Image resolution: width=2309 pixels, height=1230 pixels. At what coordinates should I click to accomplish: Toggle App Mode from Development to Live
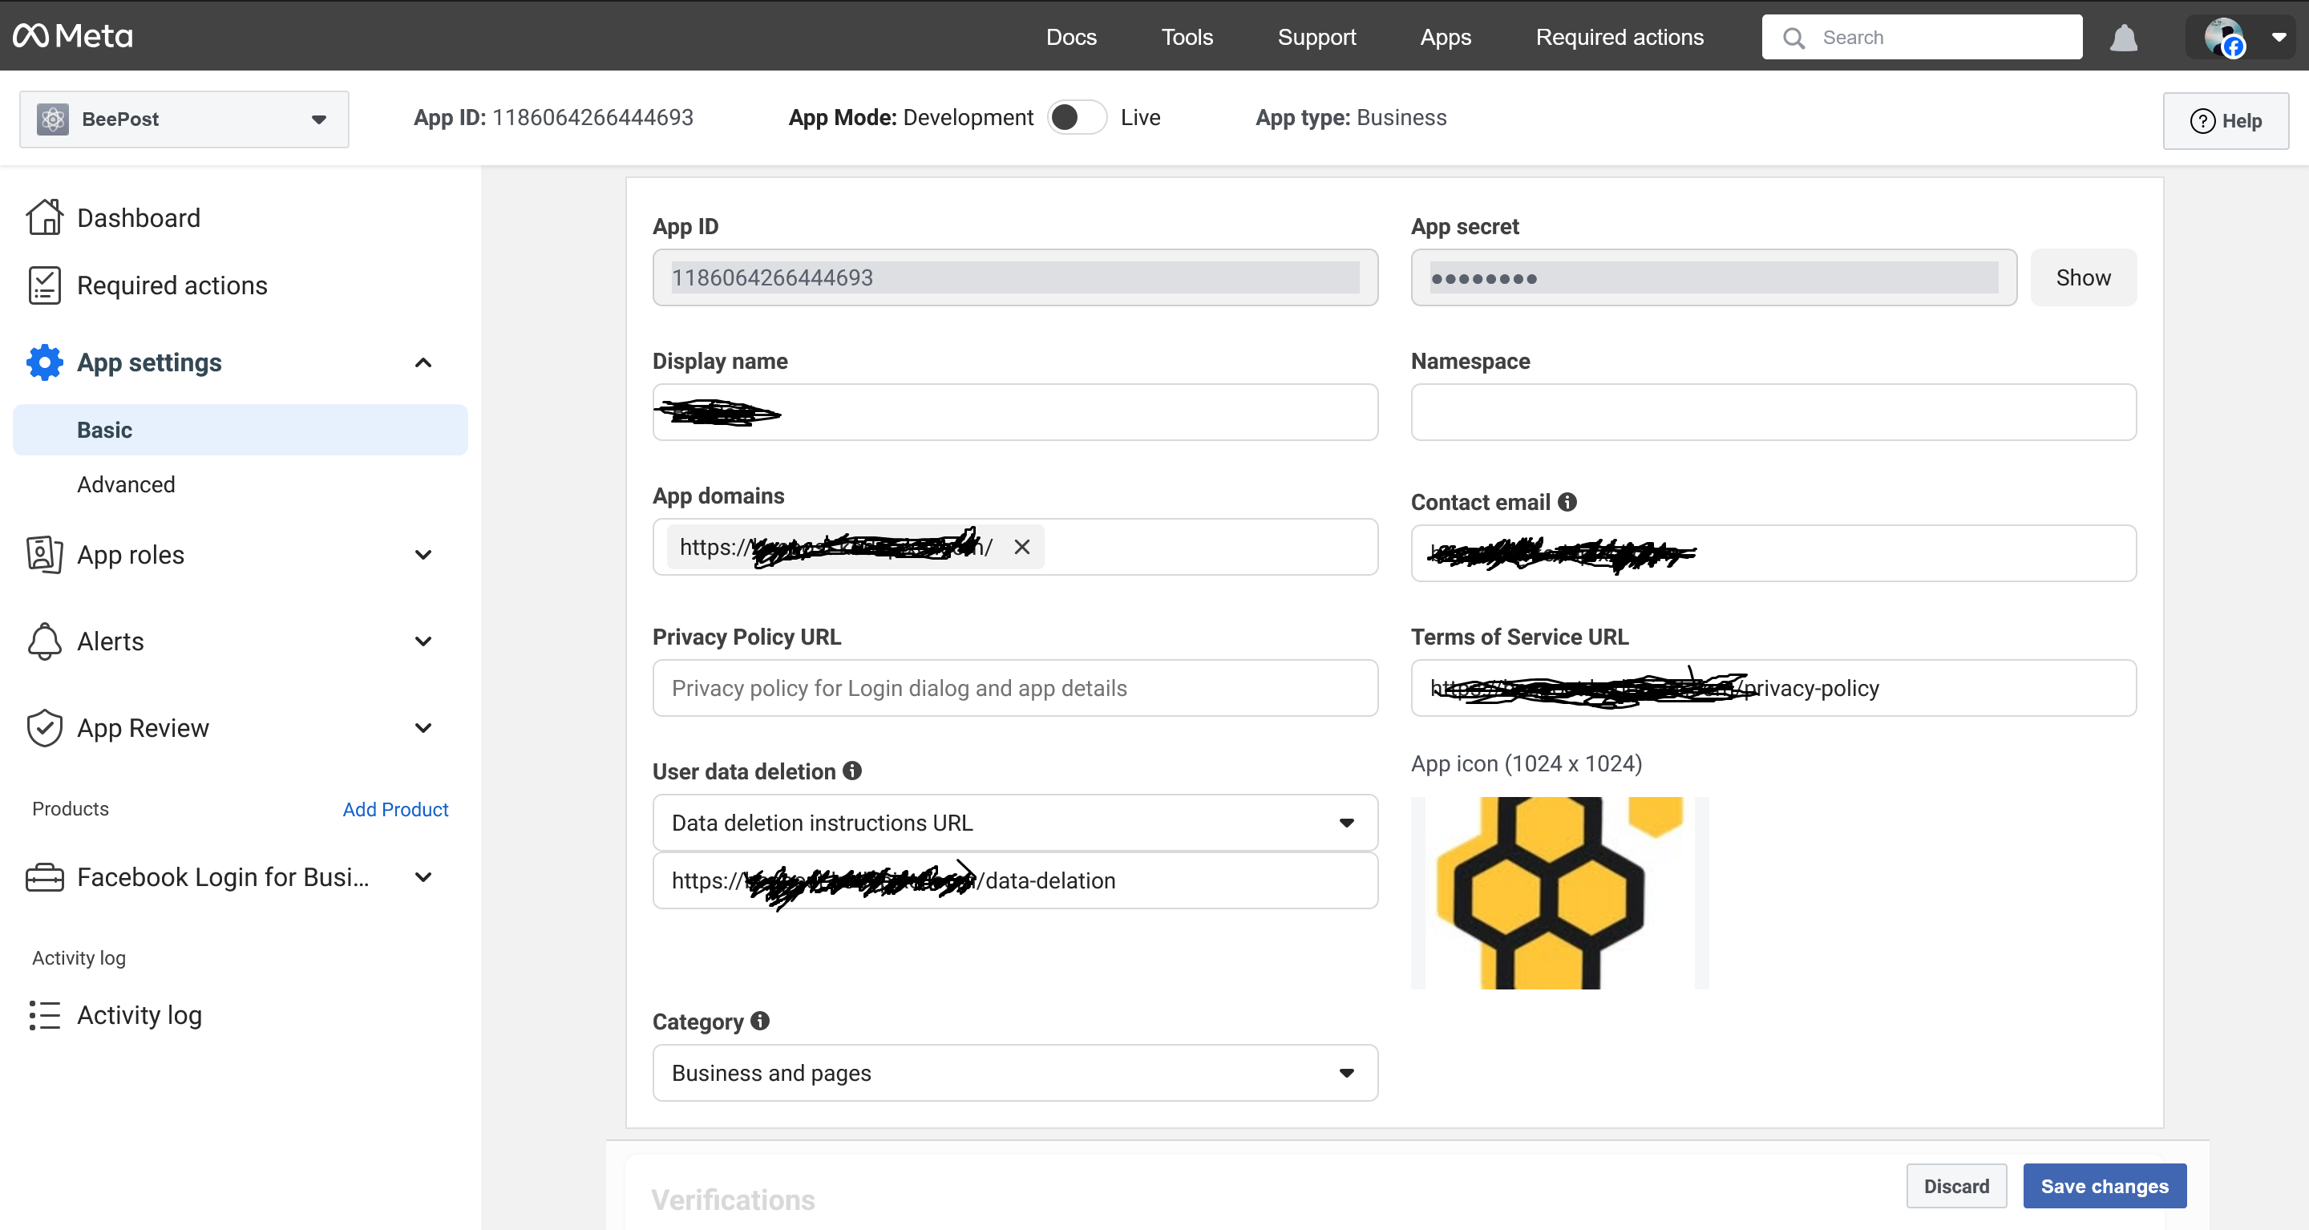[x=1077, y=117]
